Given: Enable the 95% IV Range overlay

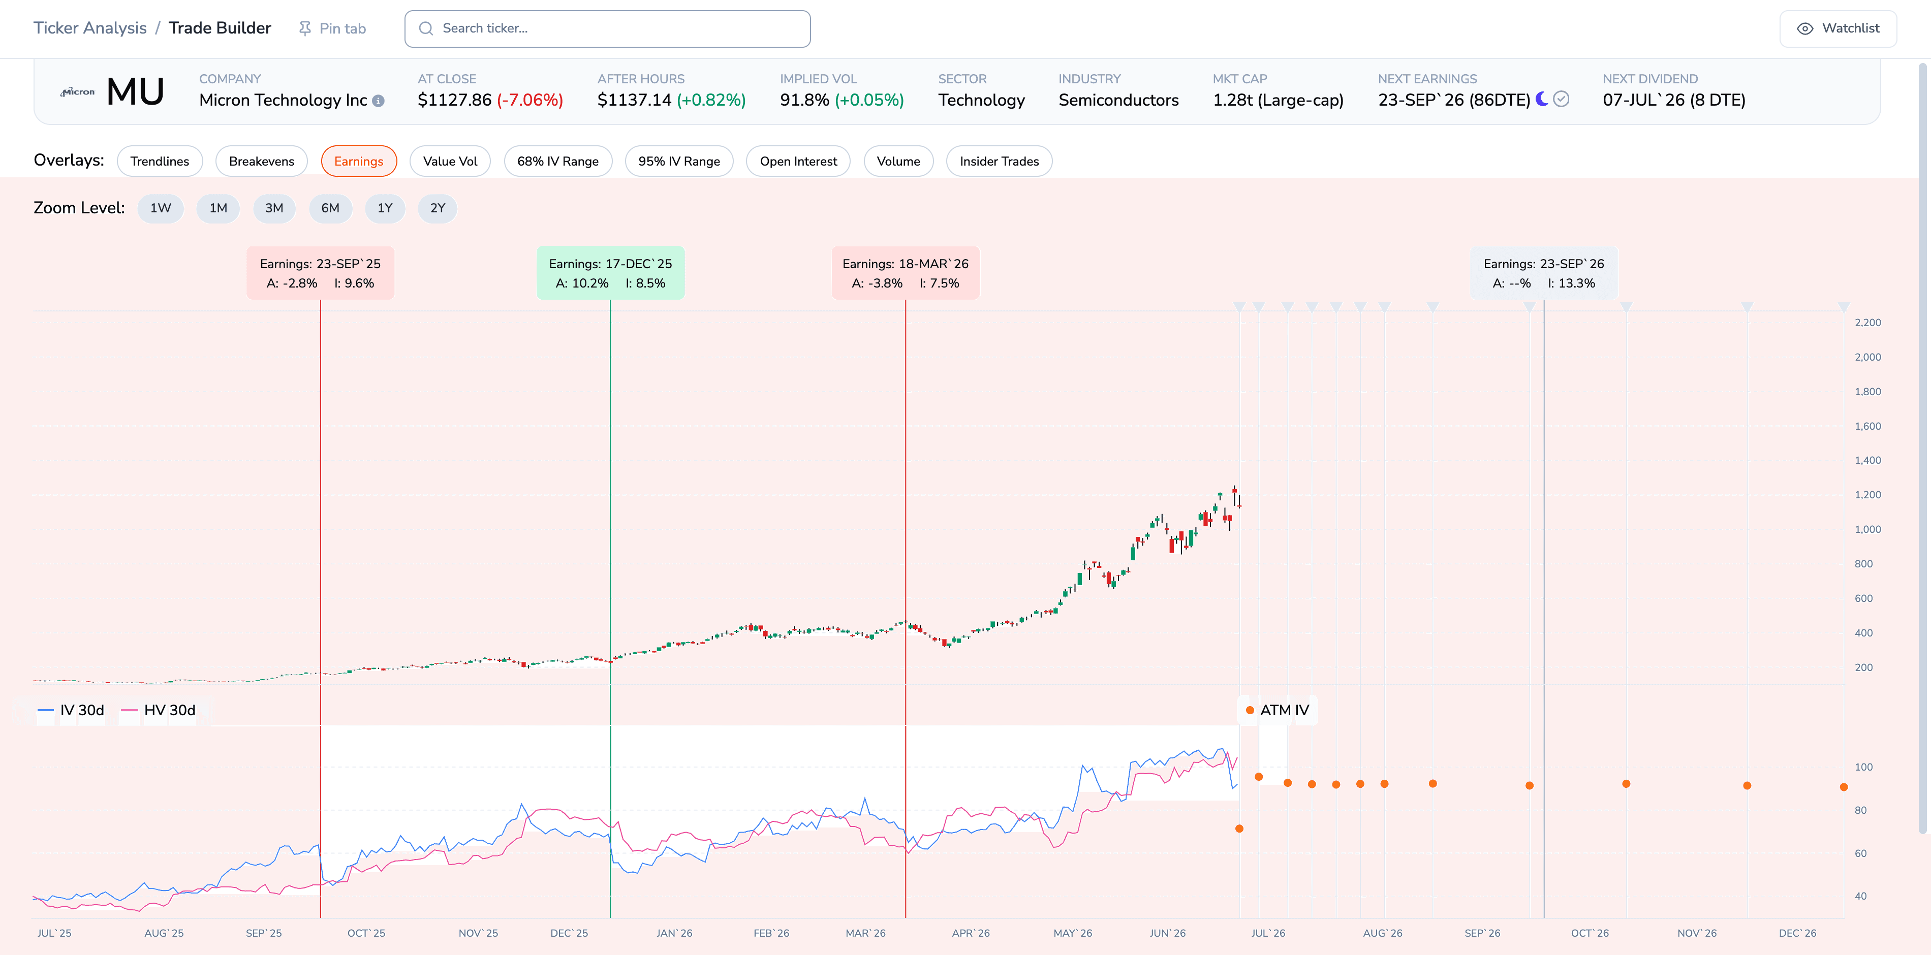Looking at the screenshot, I should (679, 161).
